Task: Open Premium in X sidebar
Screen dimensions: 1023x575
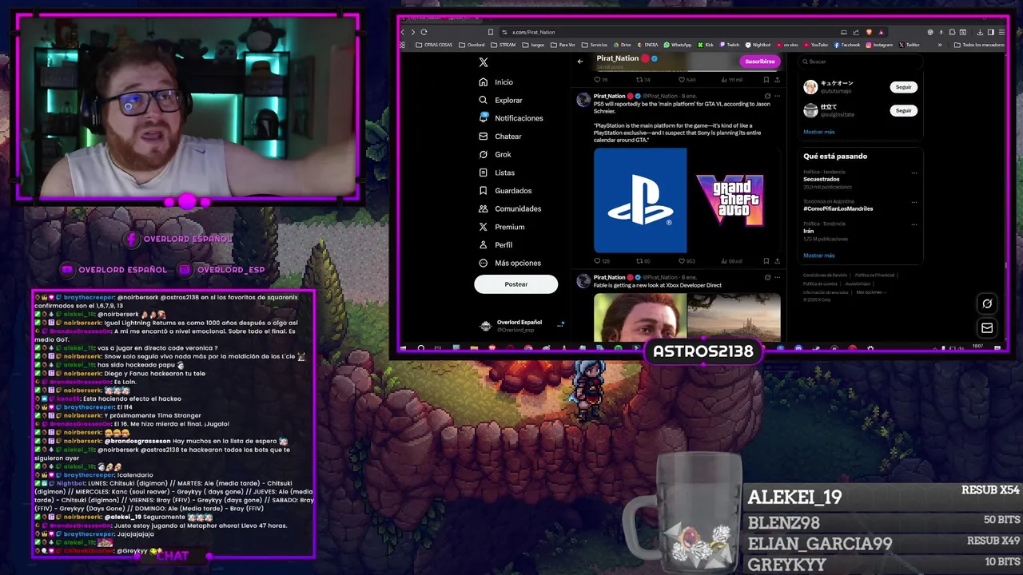Action: (501, 227)
